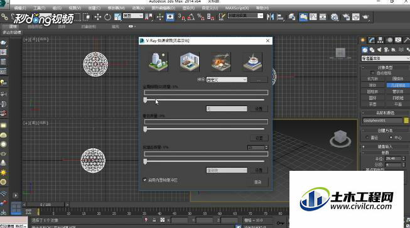Select the Shapes category icon
The width and height of the screenshot is (410, 228).
coord(372,50)
